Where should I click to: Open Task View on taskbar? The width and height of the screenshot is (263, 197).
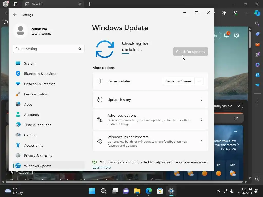115,191
